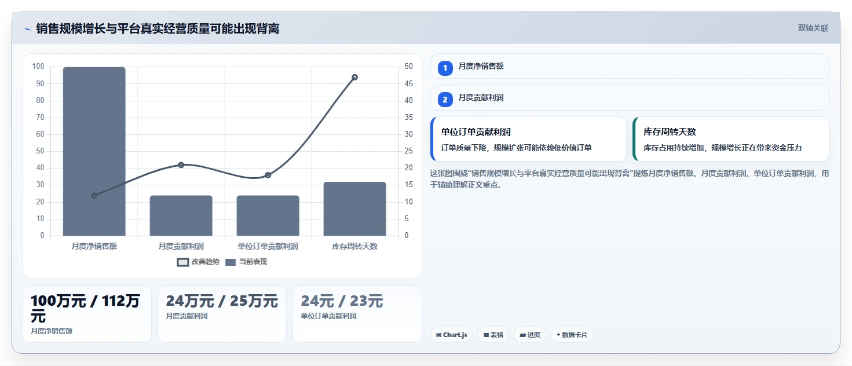The width and height of the screenshot is (852, 366).
Task: Open list item 月度净销售额
Action: coord(630,66)
